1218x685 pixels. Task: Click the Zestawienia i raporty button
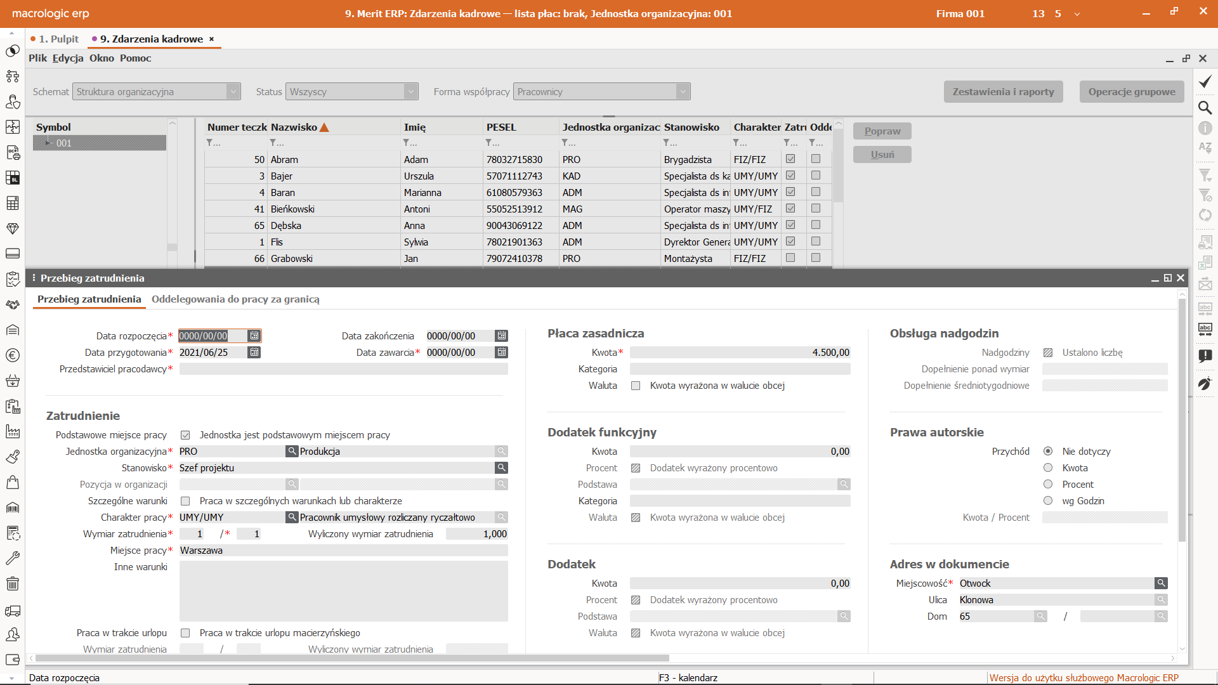[x=1003, y=91]
